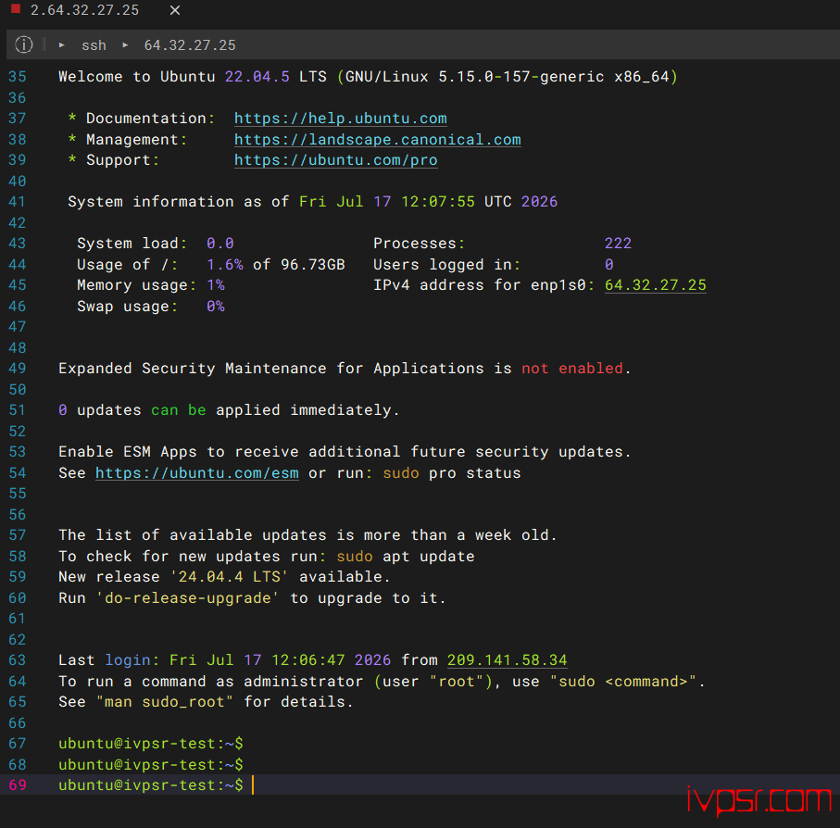Open the https://ubuntu.com/esm link

tap(197, 473)
